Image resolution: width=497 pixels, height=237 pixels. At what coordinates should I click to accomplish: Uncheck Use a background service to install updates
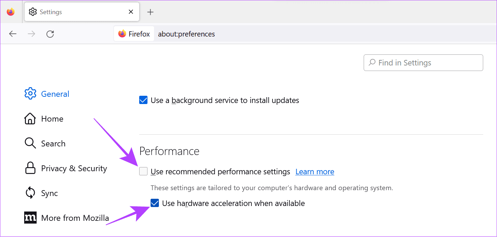tap(143, 100)
